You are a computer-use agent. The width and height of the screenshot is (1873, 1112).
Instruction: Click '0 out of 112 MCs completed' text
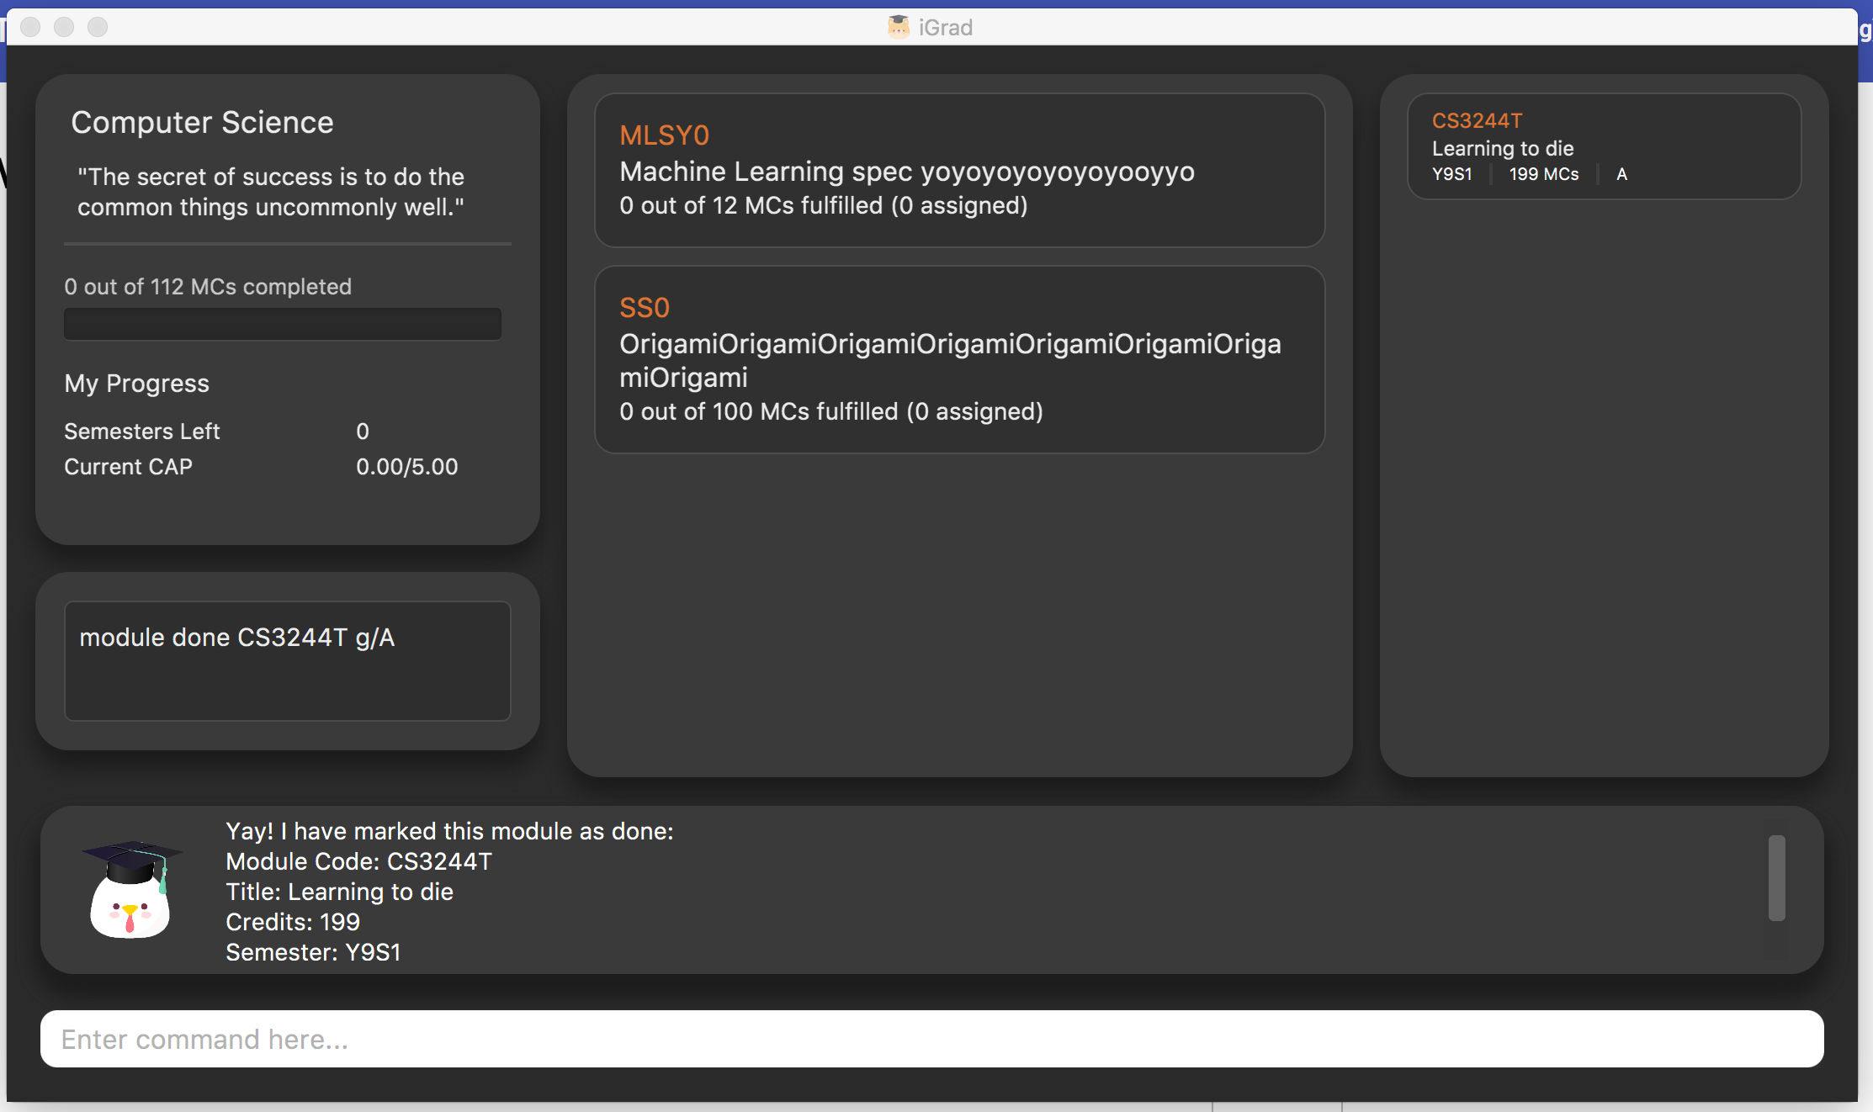(208, 287)
